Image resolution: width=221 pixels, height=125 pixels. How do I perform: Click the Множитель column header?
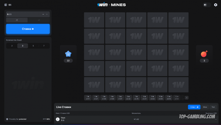coord(136,113)
